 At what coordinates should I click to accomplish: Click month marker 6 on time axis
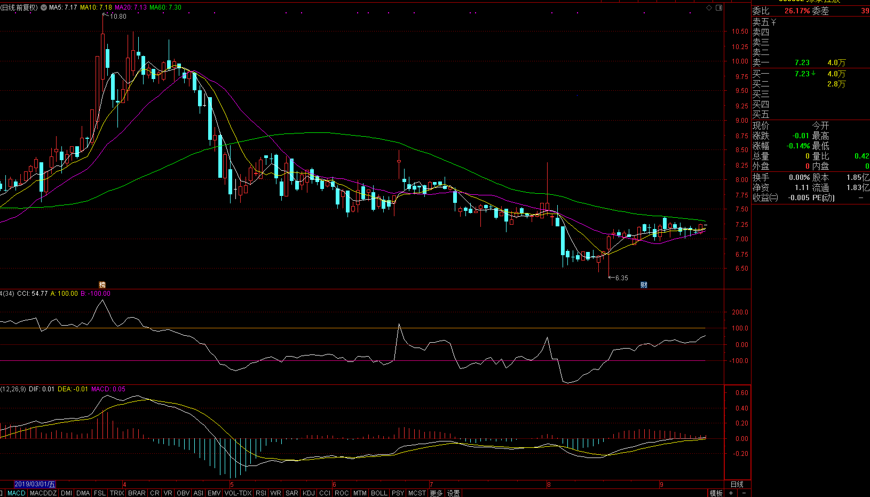point(334,485)
